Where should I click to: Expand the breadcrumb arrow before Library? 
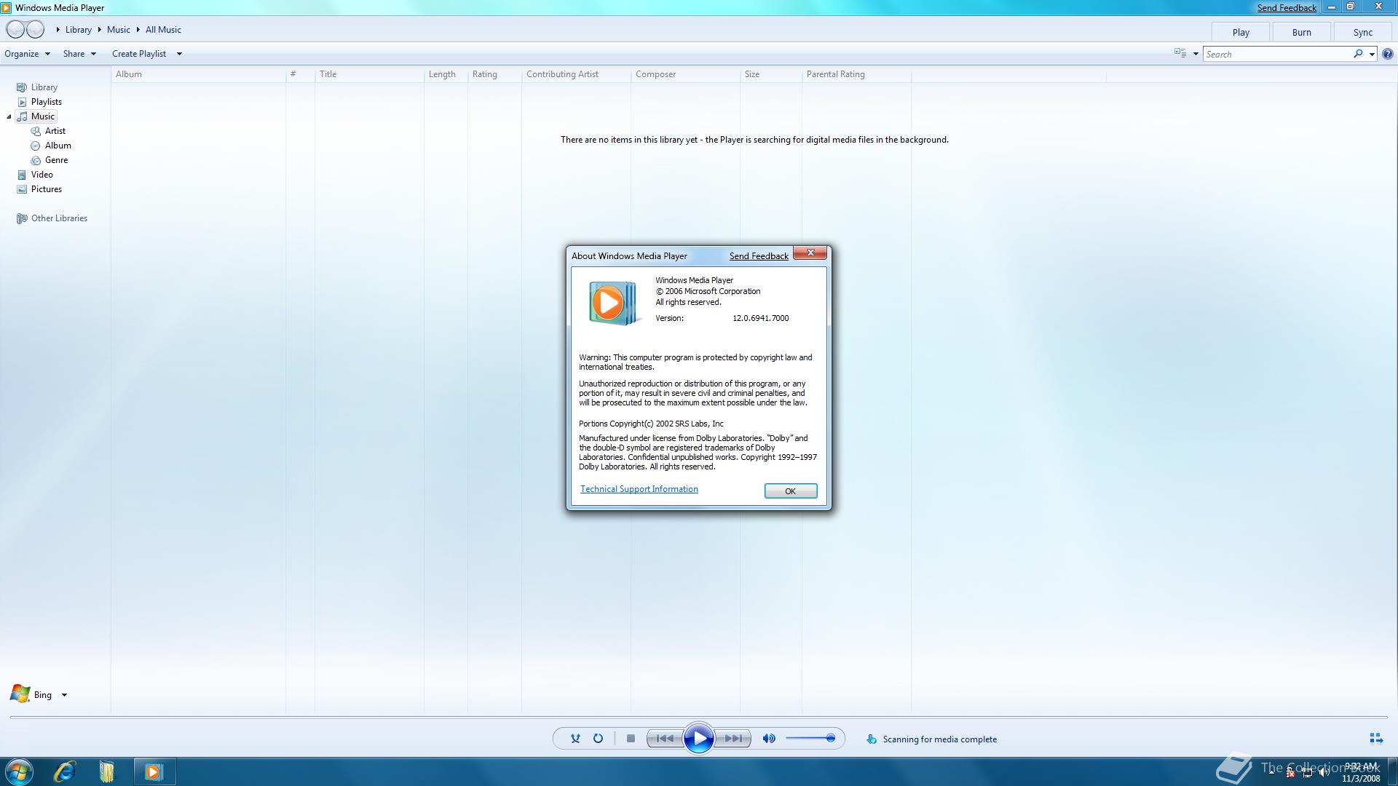click(x=58, y=30)
